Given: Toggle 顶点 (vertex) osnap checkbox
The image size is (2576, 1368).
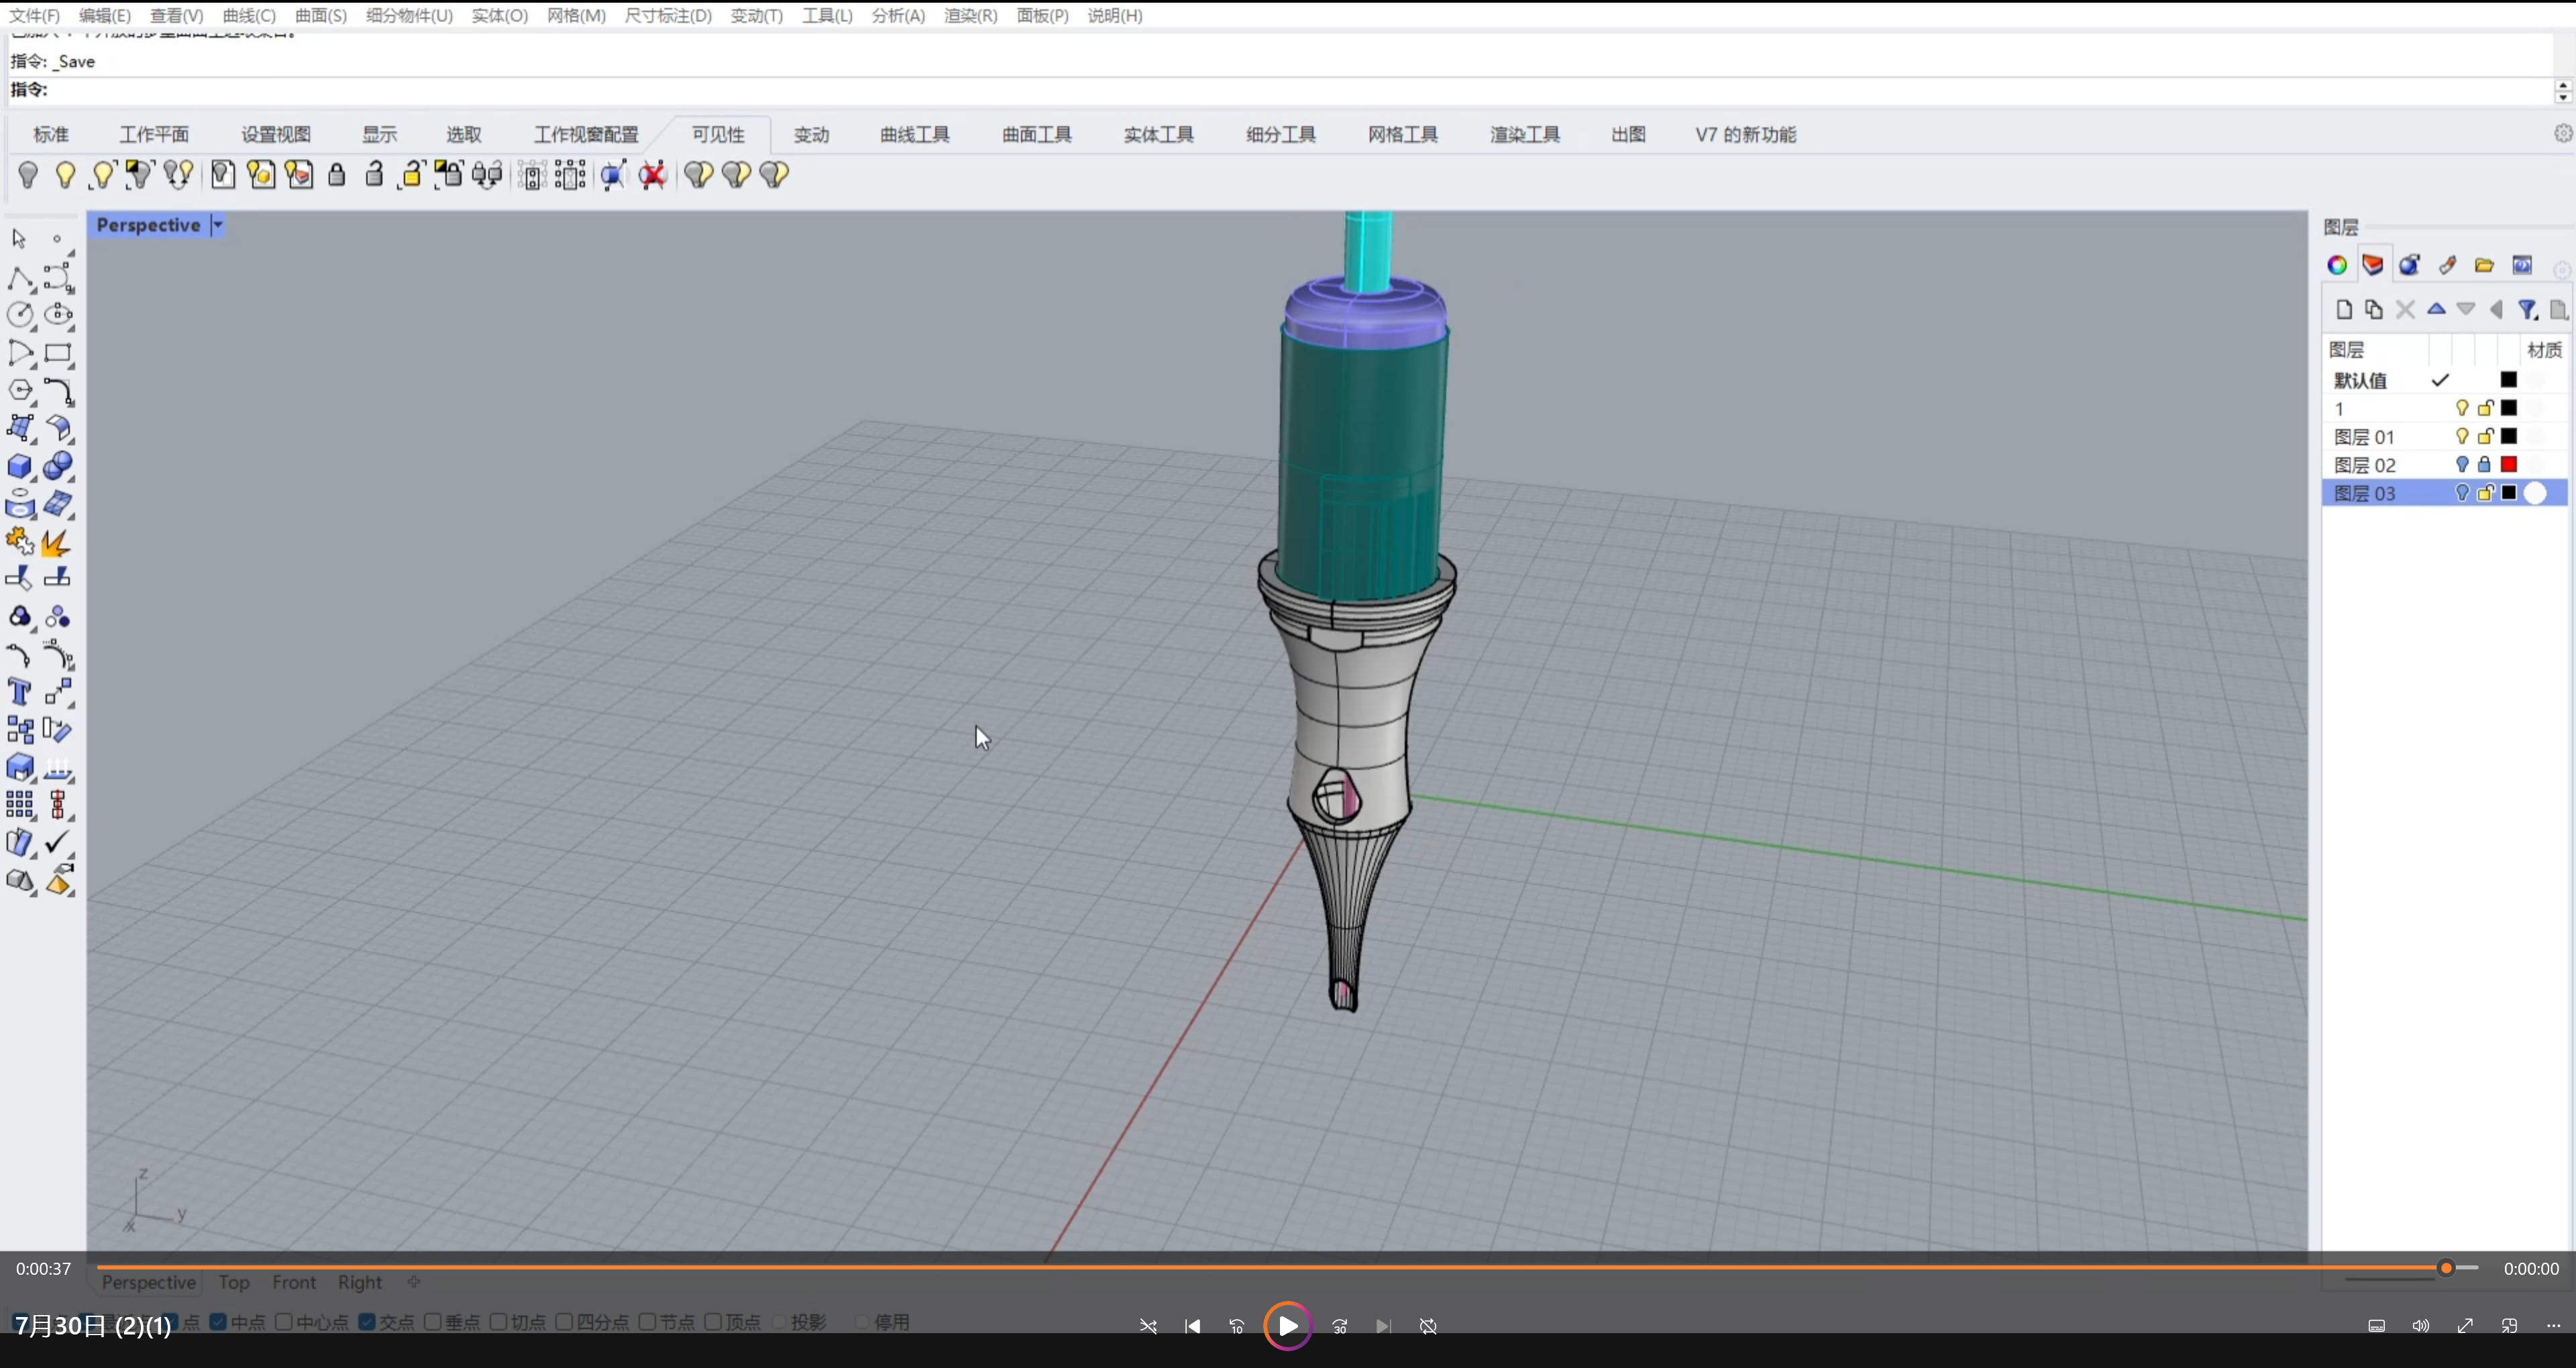Looking at the screenshot, I should pos(713,1322).
